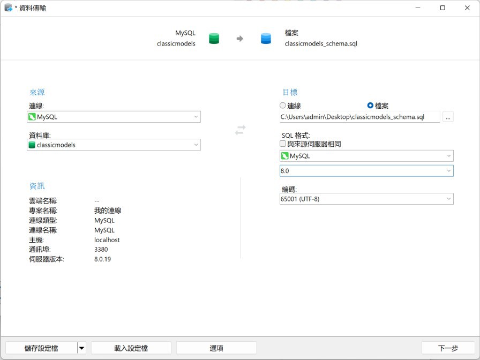The image size is (480, 360).
Task: Check 與來源伺服器相同 checkbox
Action: [x=281, y=144]
